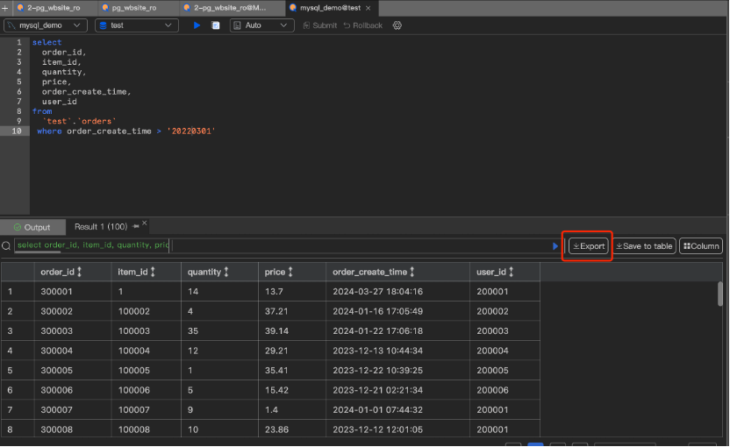This screenshot has width=730, height=447.
Task: Click the settings gear in query toolbar
Action: coord(397,25)
